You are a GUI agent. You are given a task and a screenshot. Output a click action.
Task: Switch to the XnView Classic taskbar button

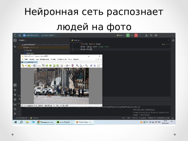pyautogui.click(x=84, y=122)
